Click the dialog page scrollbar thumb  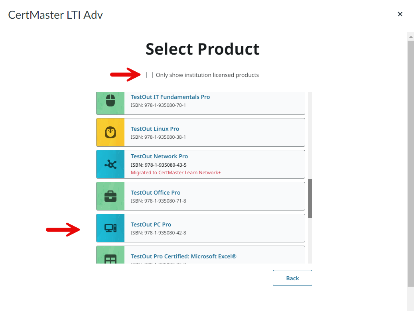(410, 164)
